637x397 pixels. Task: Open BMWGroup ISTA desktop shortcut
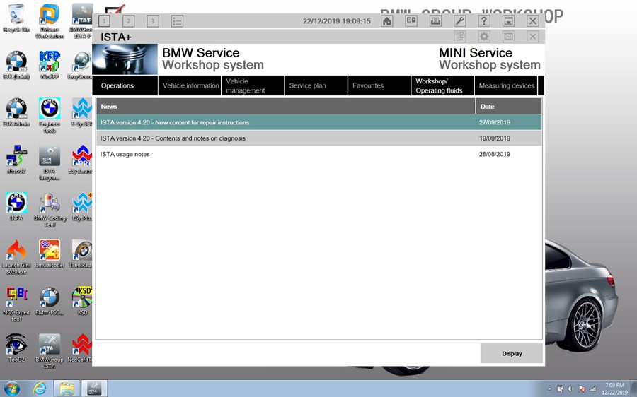[x=50, y=351]
